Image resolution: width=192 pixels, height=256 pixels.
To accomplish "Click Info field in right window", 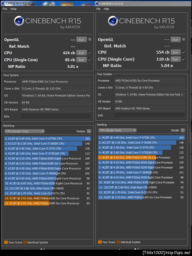I will click(149, 116).
